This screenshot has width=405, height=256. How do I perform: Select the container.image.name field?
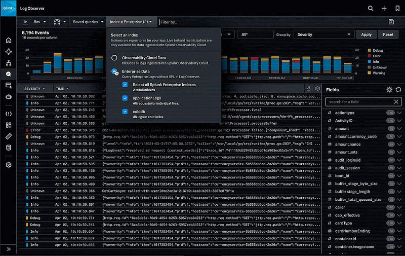(x=354, y=247)
